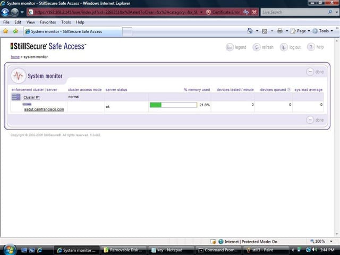This screenshot has width=340, height=255.
Task: Click the Certificate Error text
Action: point(226,12)
